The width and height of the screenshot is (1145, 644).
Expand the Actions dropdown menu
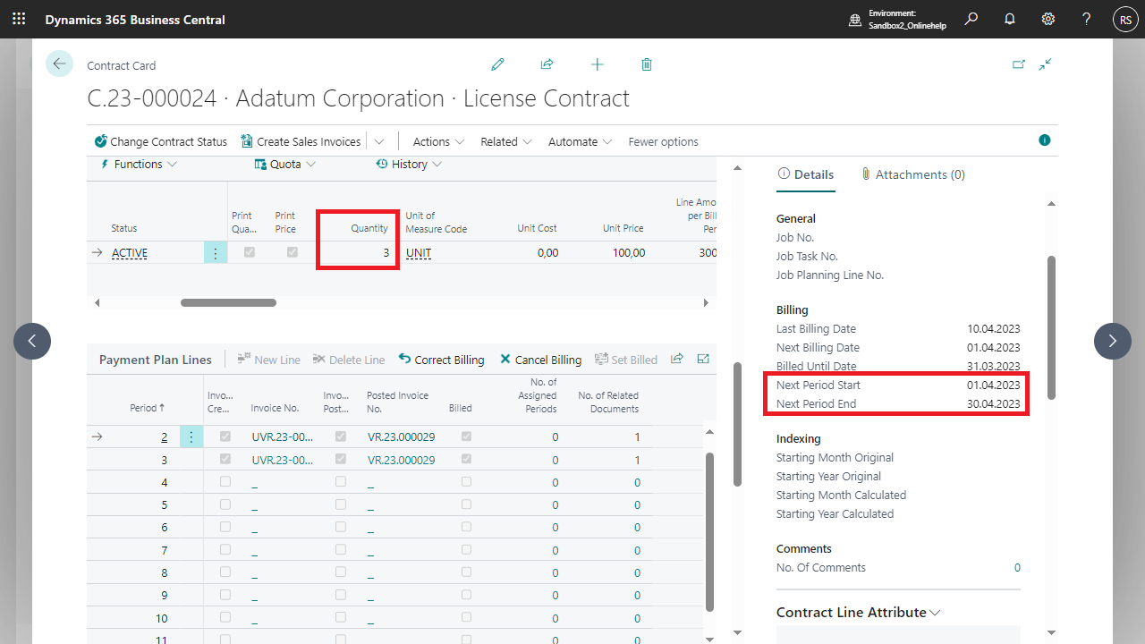pos(438,141)
